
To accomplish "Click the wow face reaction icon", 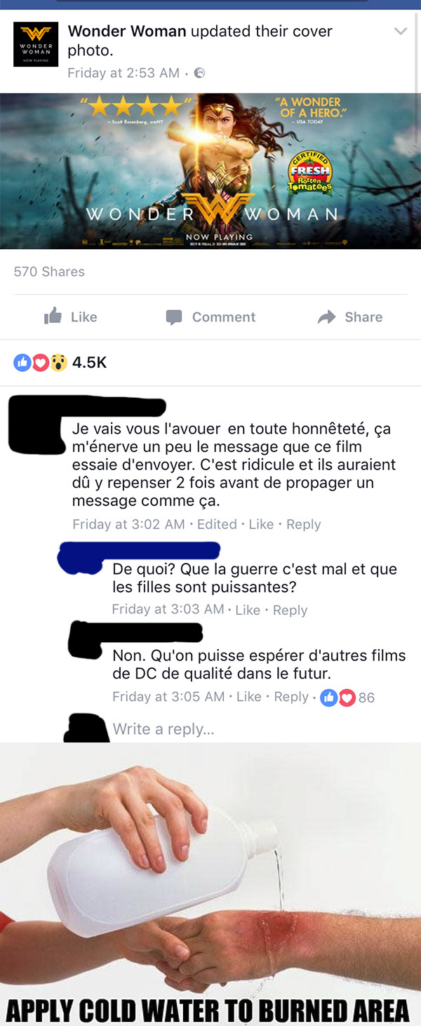I will click(x=59, y=363).
